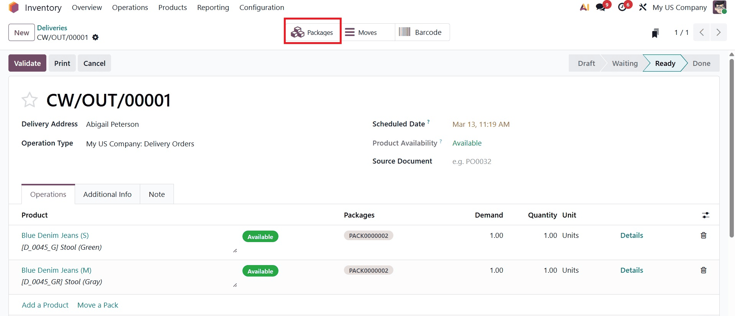
Task: Open the Inventory app home icon
Action: tap(14, 7)
